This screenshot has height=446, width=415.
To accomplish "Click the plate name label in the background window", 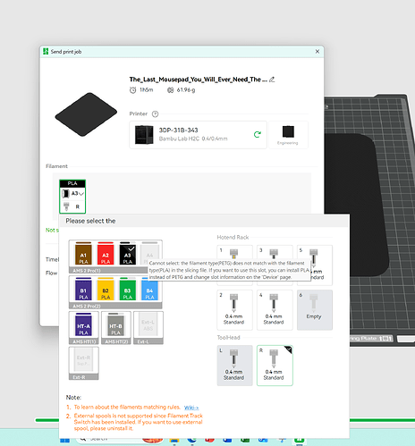I will point(371,339).
